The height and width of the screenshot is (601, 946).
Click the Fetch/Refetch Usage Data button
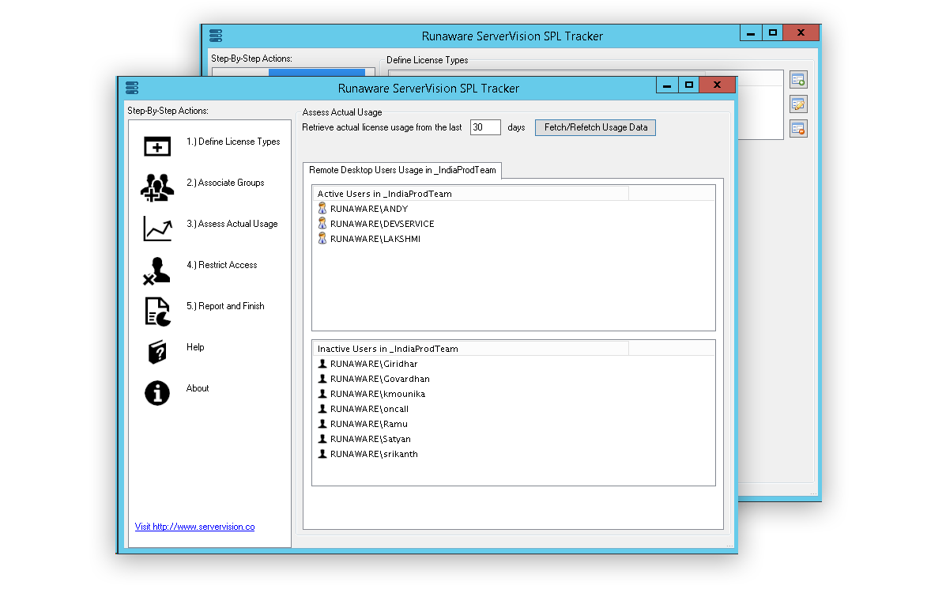pos(595,127)
